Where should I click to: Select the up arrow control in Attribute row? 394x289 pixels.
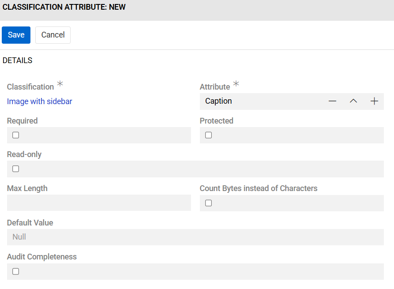point(353,101)
